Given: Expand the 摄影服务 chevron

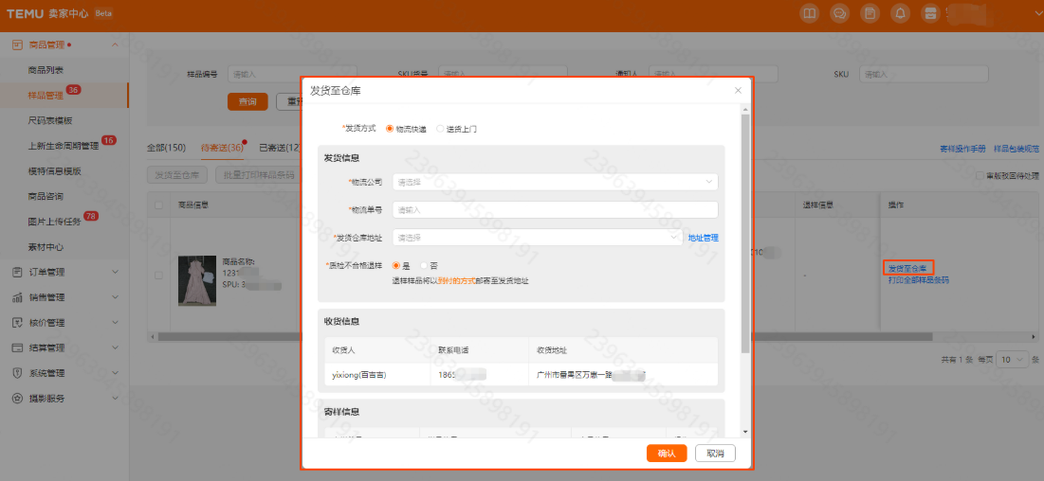Looking at the screenshot, I should [x=115, y=399].
